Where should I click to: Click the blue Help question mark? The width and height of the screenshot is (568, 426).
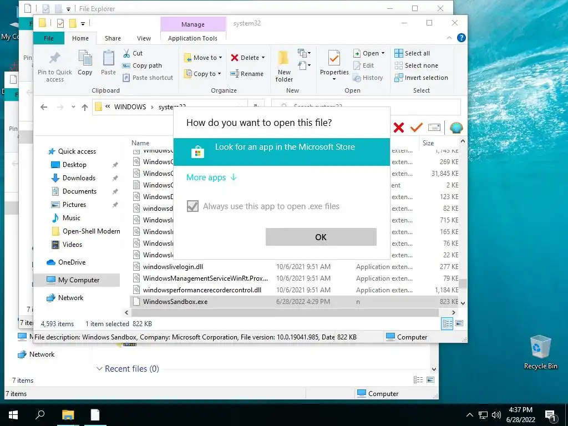461,38
